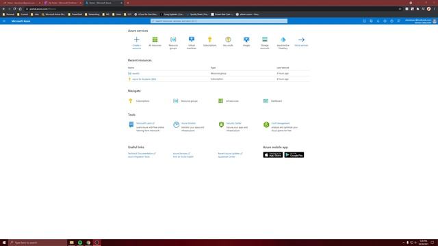
Task: Open the PowerShell bookmarks folder
Action: coord(75,14)
